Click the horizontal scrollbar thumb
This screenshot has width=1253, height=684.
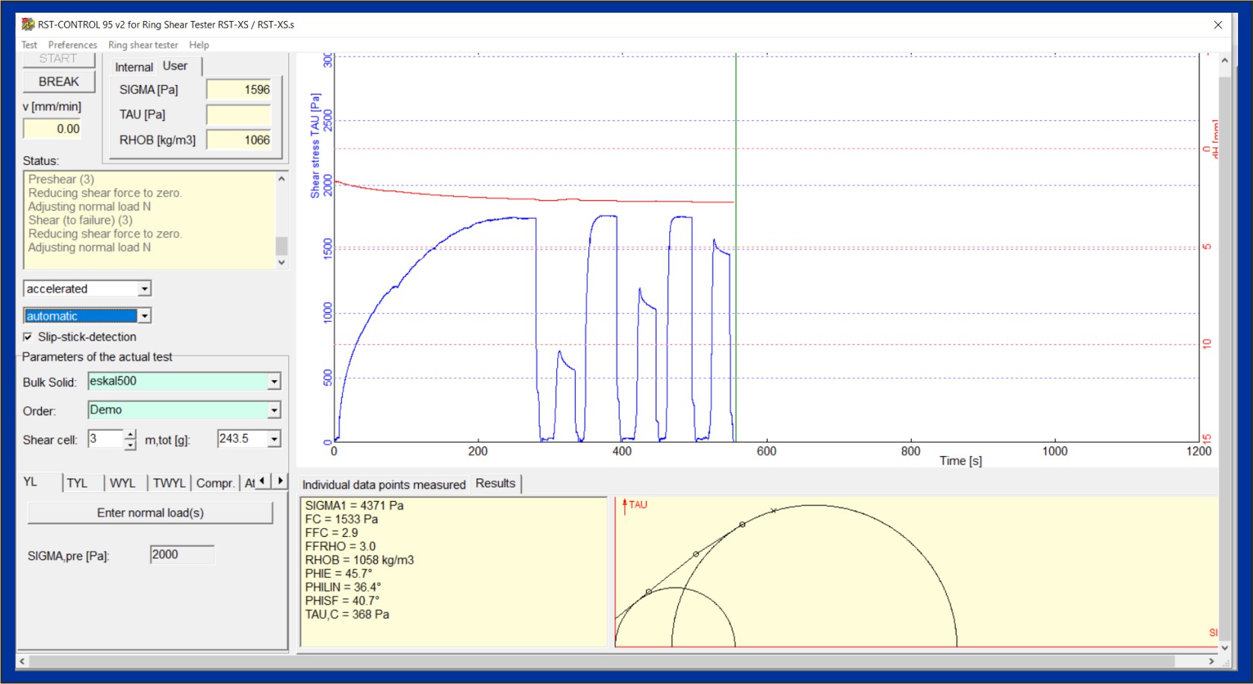click(602, 662)
